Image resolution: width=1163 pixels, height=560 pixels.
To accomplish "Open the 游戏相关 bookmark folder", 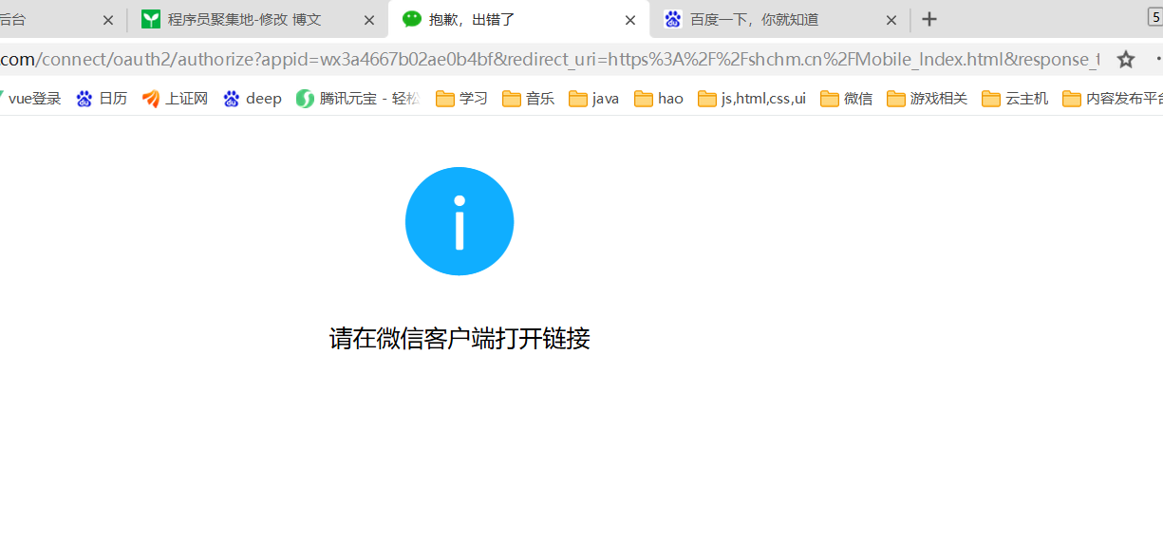I will 927,99.
